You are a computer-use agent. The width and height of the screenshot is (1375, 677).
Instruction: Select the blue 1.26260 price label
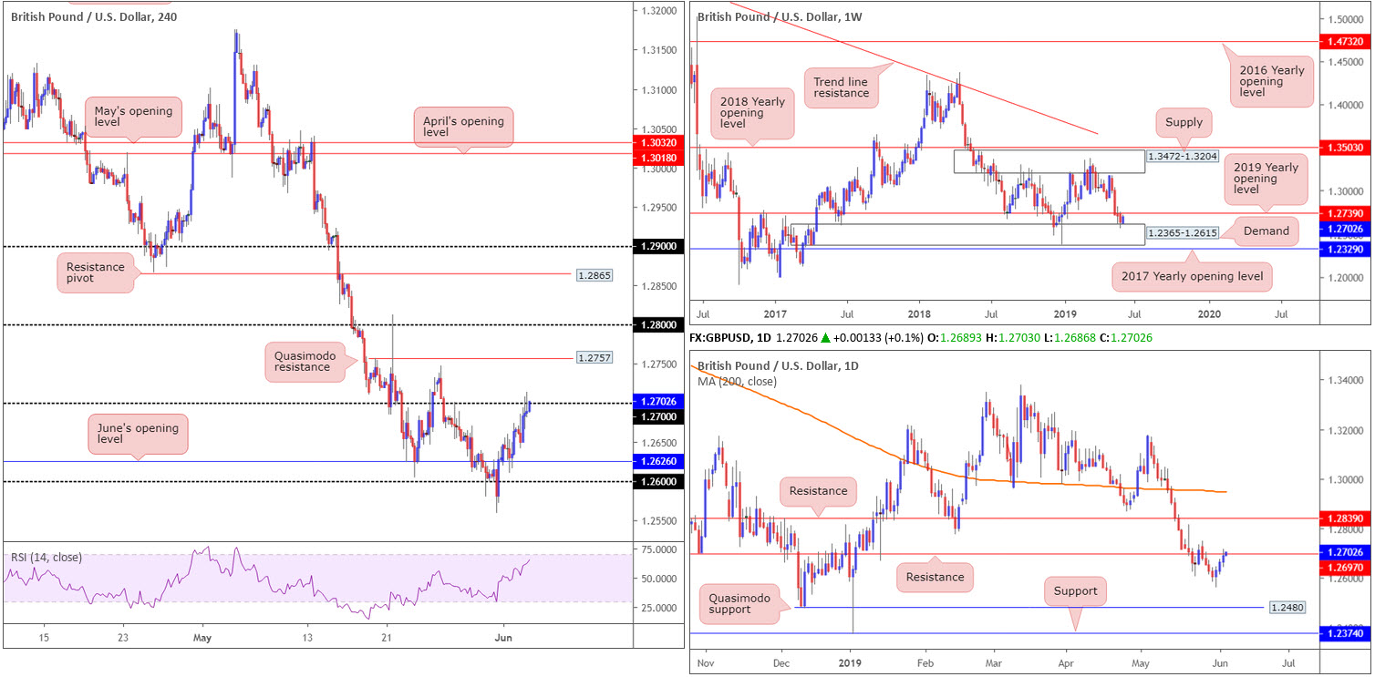click(x=657, y=461)
